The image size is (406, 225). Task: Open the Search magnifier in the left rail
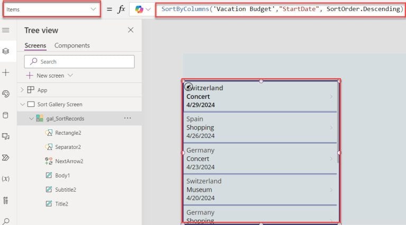(x=6, y=221)
